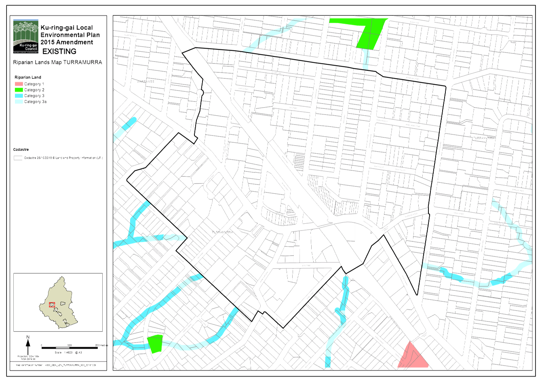Click the 'Scale 1:4620 @ A3' text
This screenshot has width=542, height=383.
tap(69, 353)
